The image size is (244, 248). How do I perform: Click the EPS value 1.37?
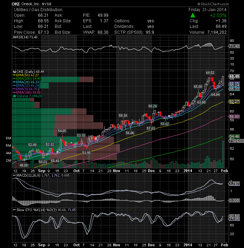coord(104,21)
